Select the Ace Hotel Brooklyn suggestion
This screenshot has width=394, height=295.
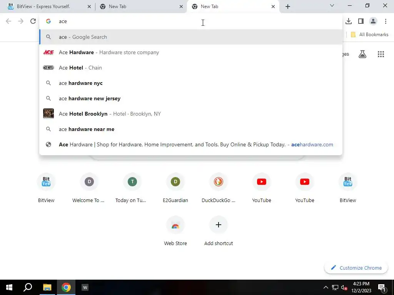pyautogui.click(x=191, y=114)
